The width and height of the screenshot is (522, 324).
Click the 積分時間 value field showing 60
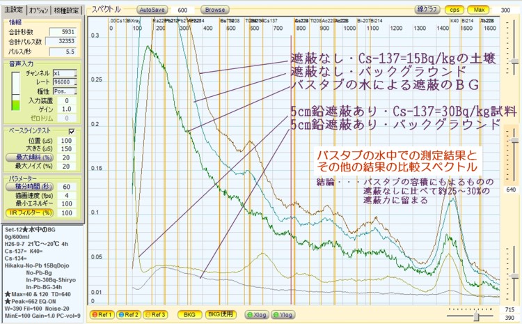point(67,187)
